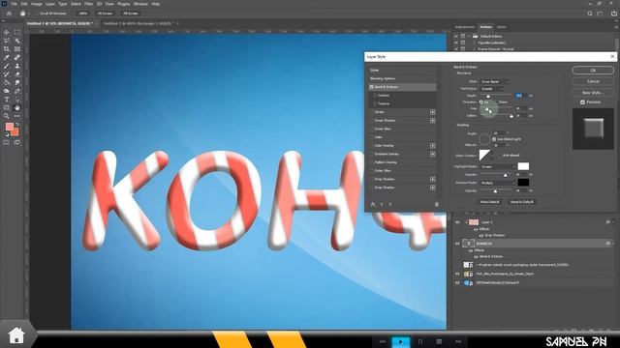Open the fx menu in Layer Style dialog
Image resolution: width=620 pixels, height=348 pixels.
(373, 204)
